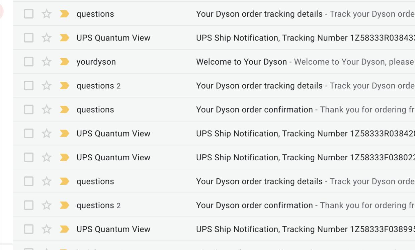Viewport: 415px width, 250px height.
Task: Tick the checkbox for first questions email
Action: pyautogui.click(x=29, y=14)
